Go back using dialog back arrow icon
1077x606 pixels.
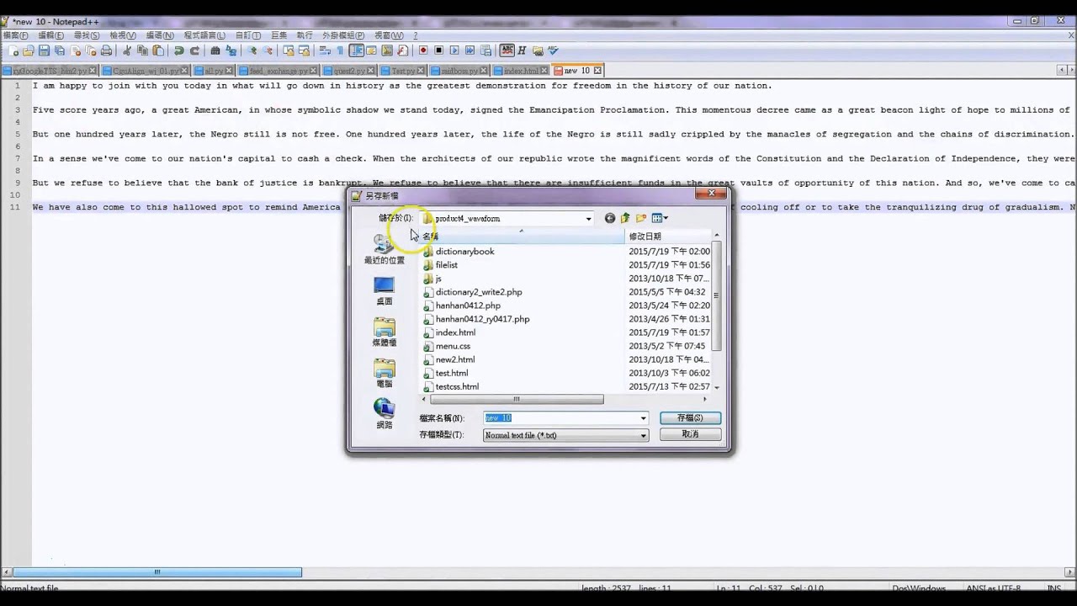point(610,219)
